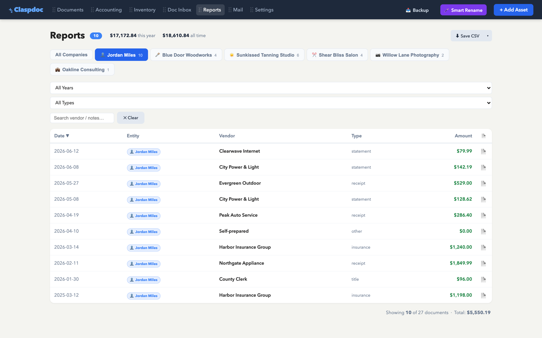Open document icon for Clearwave Internet row
The image size is (542, 338).
click(483, 151)
